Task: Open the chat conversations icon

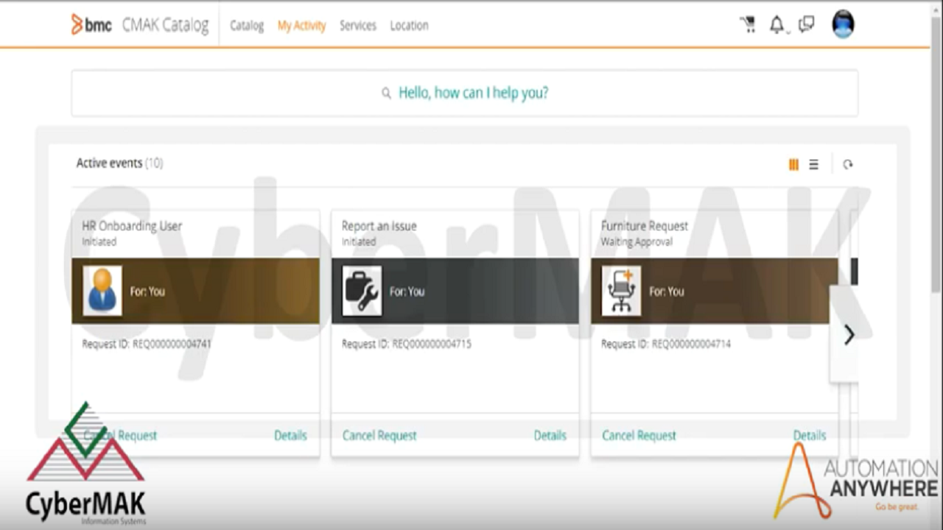Action: tap(807, 25)
